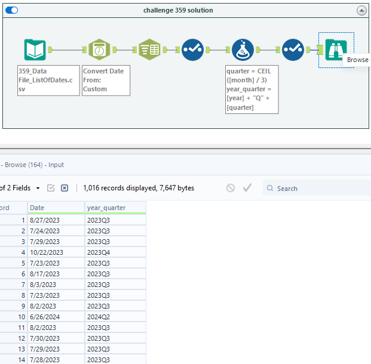Click the cancel circle icon beside Search
The height and width of the screenshot is (364, 371).
tap(231, 188)
